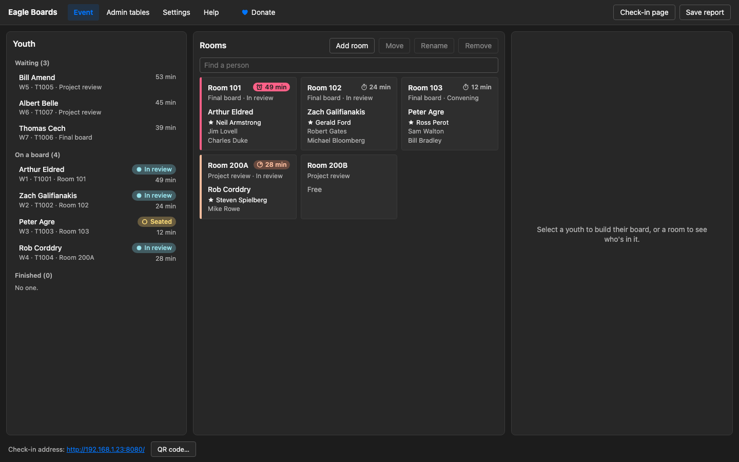Click the Find a person search field
Screen dimensions: 739x462
pyautogui.click(x=349, y=65)
